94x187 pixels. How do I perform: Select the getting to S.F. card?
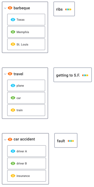point(73,75)
